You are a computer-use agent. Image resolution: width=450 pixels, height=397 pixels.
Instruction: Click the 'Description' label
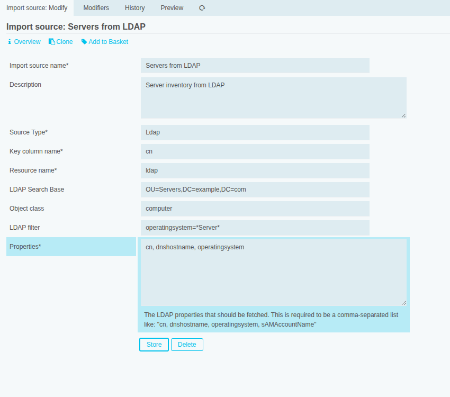25,85
